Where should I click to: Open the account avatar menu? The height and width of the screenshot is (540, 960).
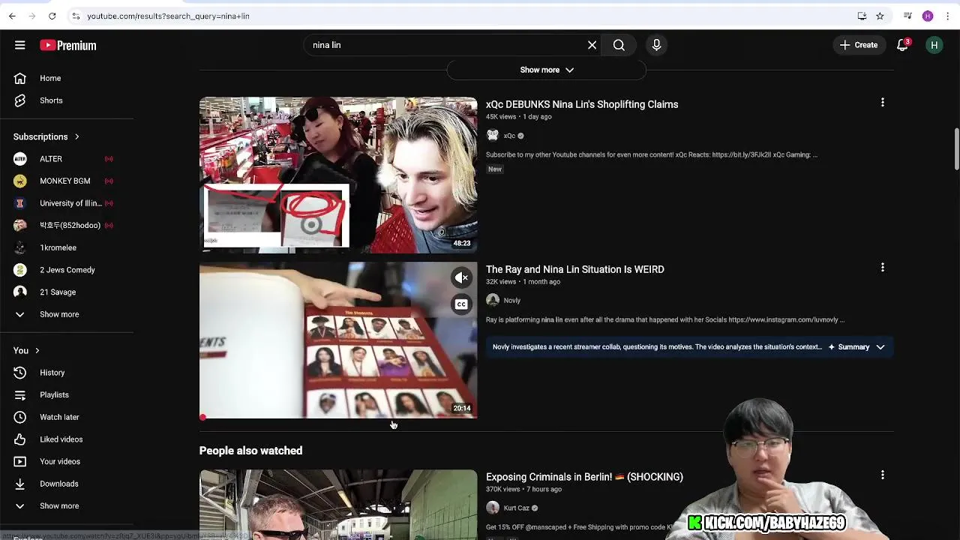(x=934, y=45)
